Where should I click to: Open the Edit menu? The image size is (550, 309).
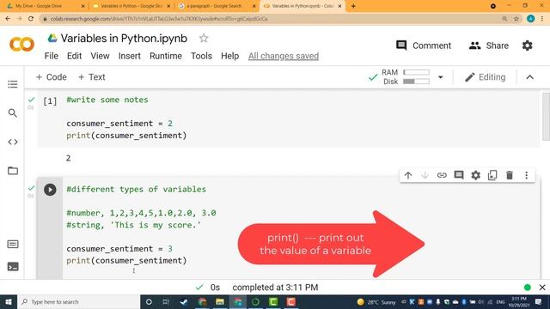[74, 56]
